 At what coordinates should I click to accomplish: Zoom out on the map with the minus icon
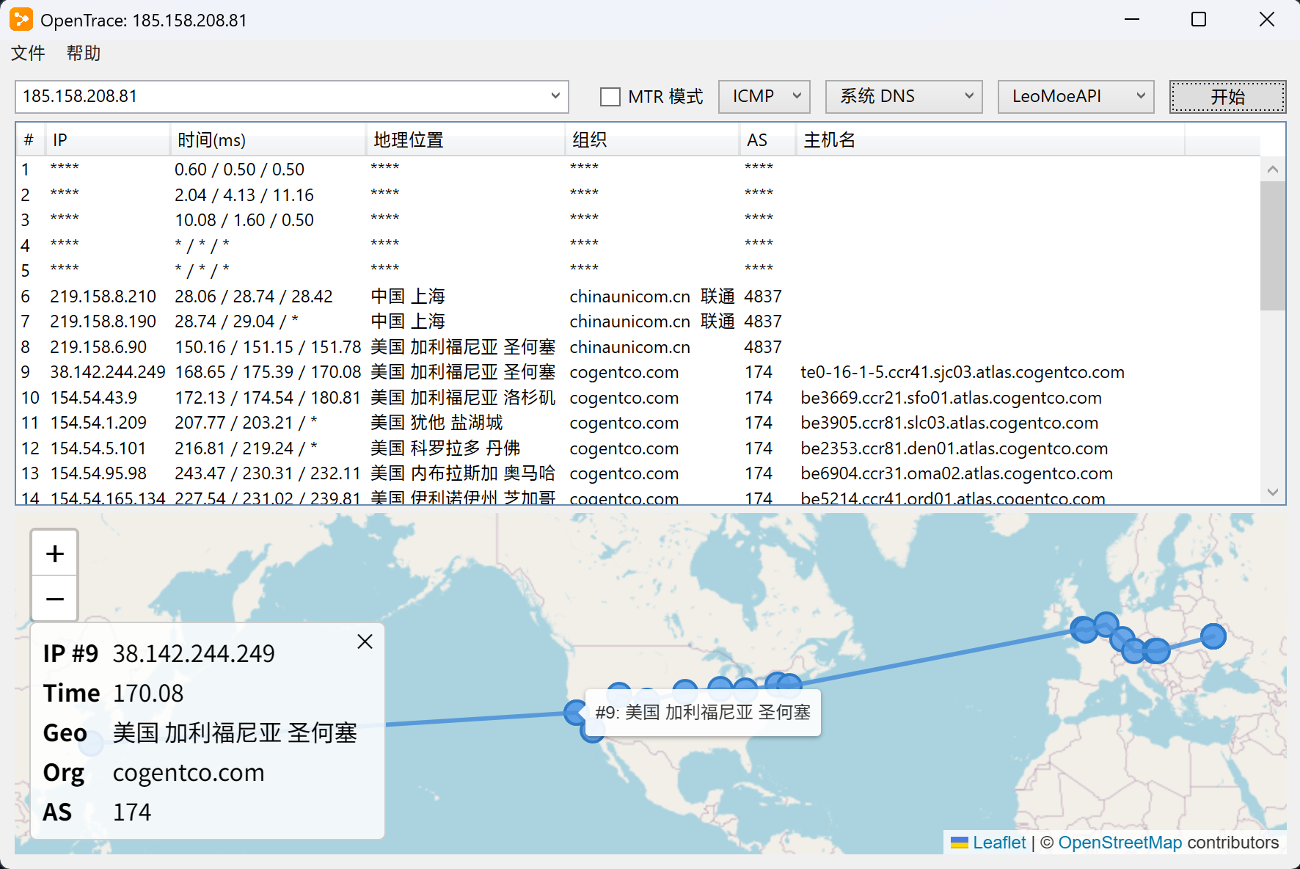click(x=54, y=598)
